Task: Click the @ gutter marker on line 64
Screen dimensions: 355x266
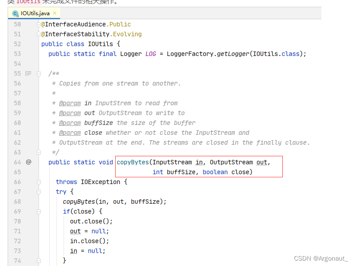Action: point(28,162)
